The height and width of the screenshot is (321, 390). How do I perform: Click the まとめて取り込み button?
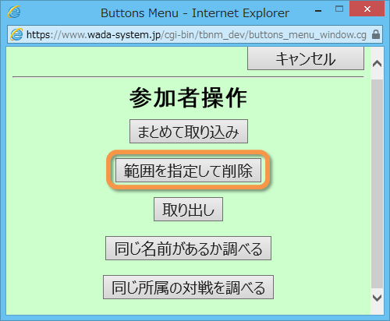click(x=189, y=132)
